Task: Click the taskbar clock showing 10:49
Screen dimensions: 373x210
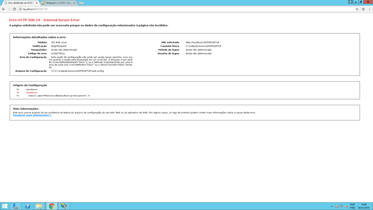Action: point(364,206)
